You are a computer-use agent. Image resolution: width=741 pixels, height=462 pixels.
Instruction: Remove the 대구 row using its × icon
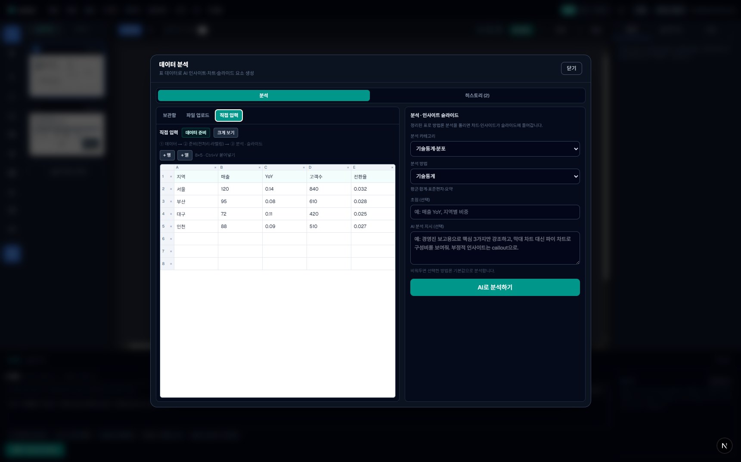pos(171,214)
